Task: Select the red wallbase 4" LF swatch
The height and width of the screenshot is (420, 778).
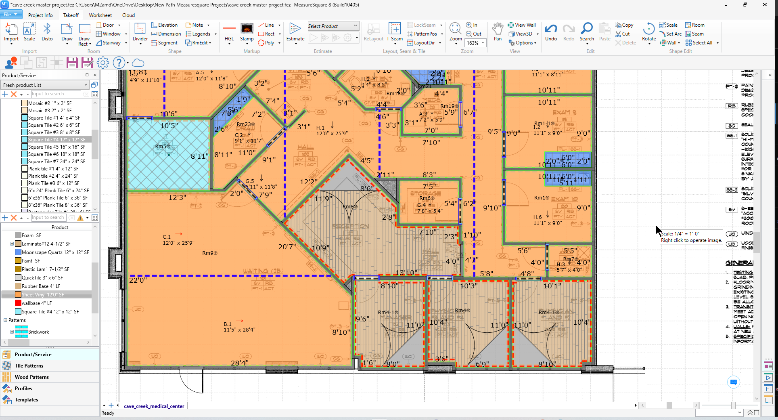Action: (x=18, y=303)
